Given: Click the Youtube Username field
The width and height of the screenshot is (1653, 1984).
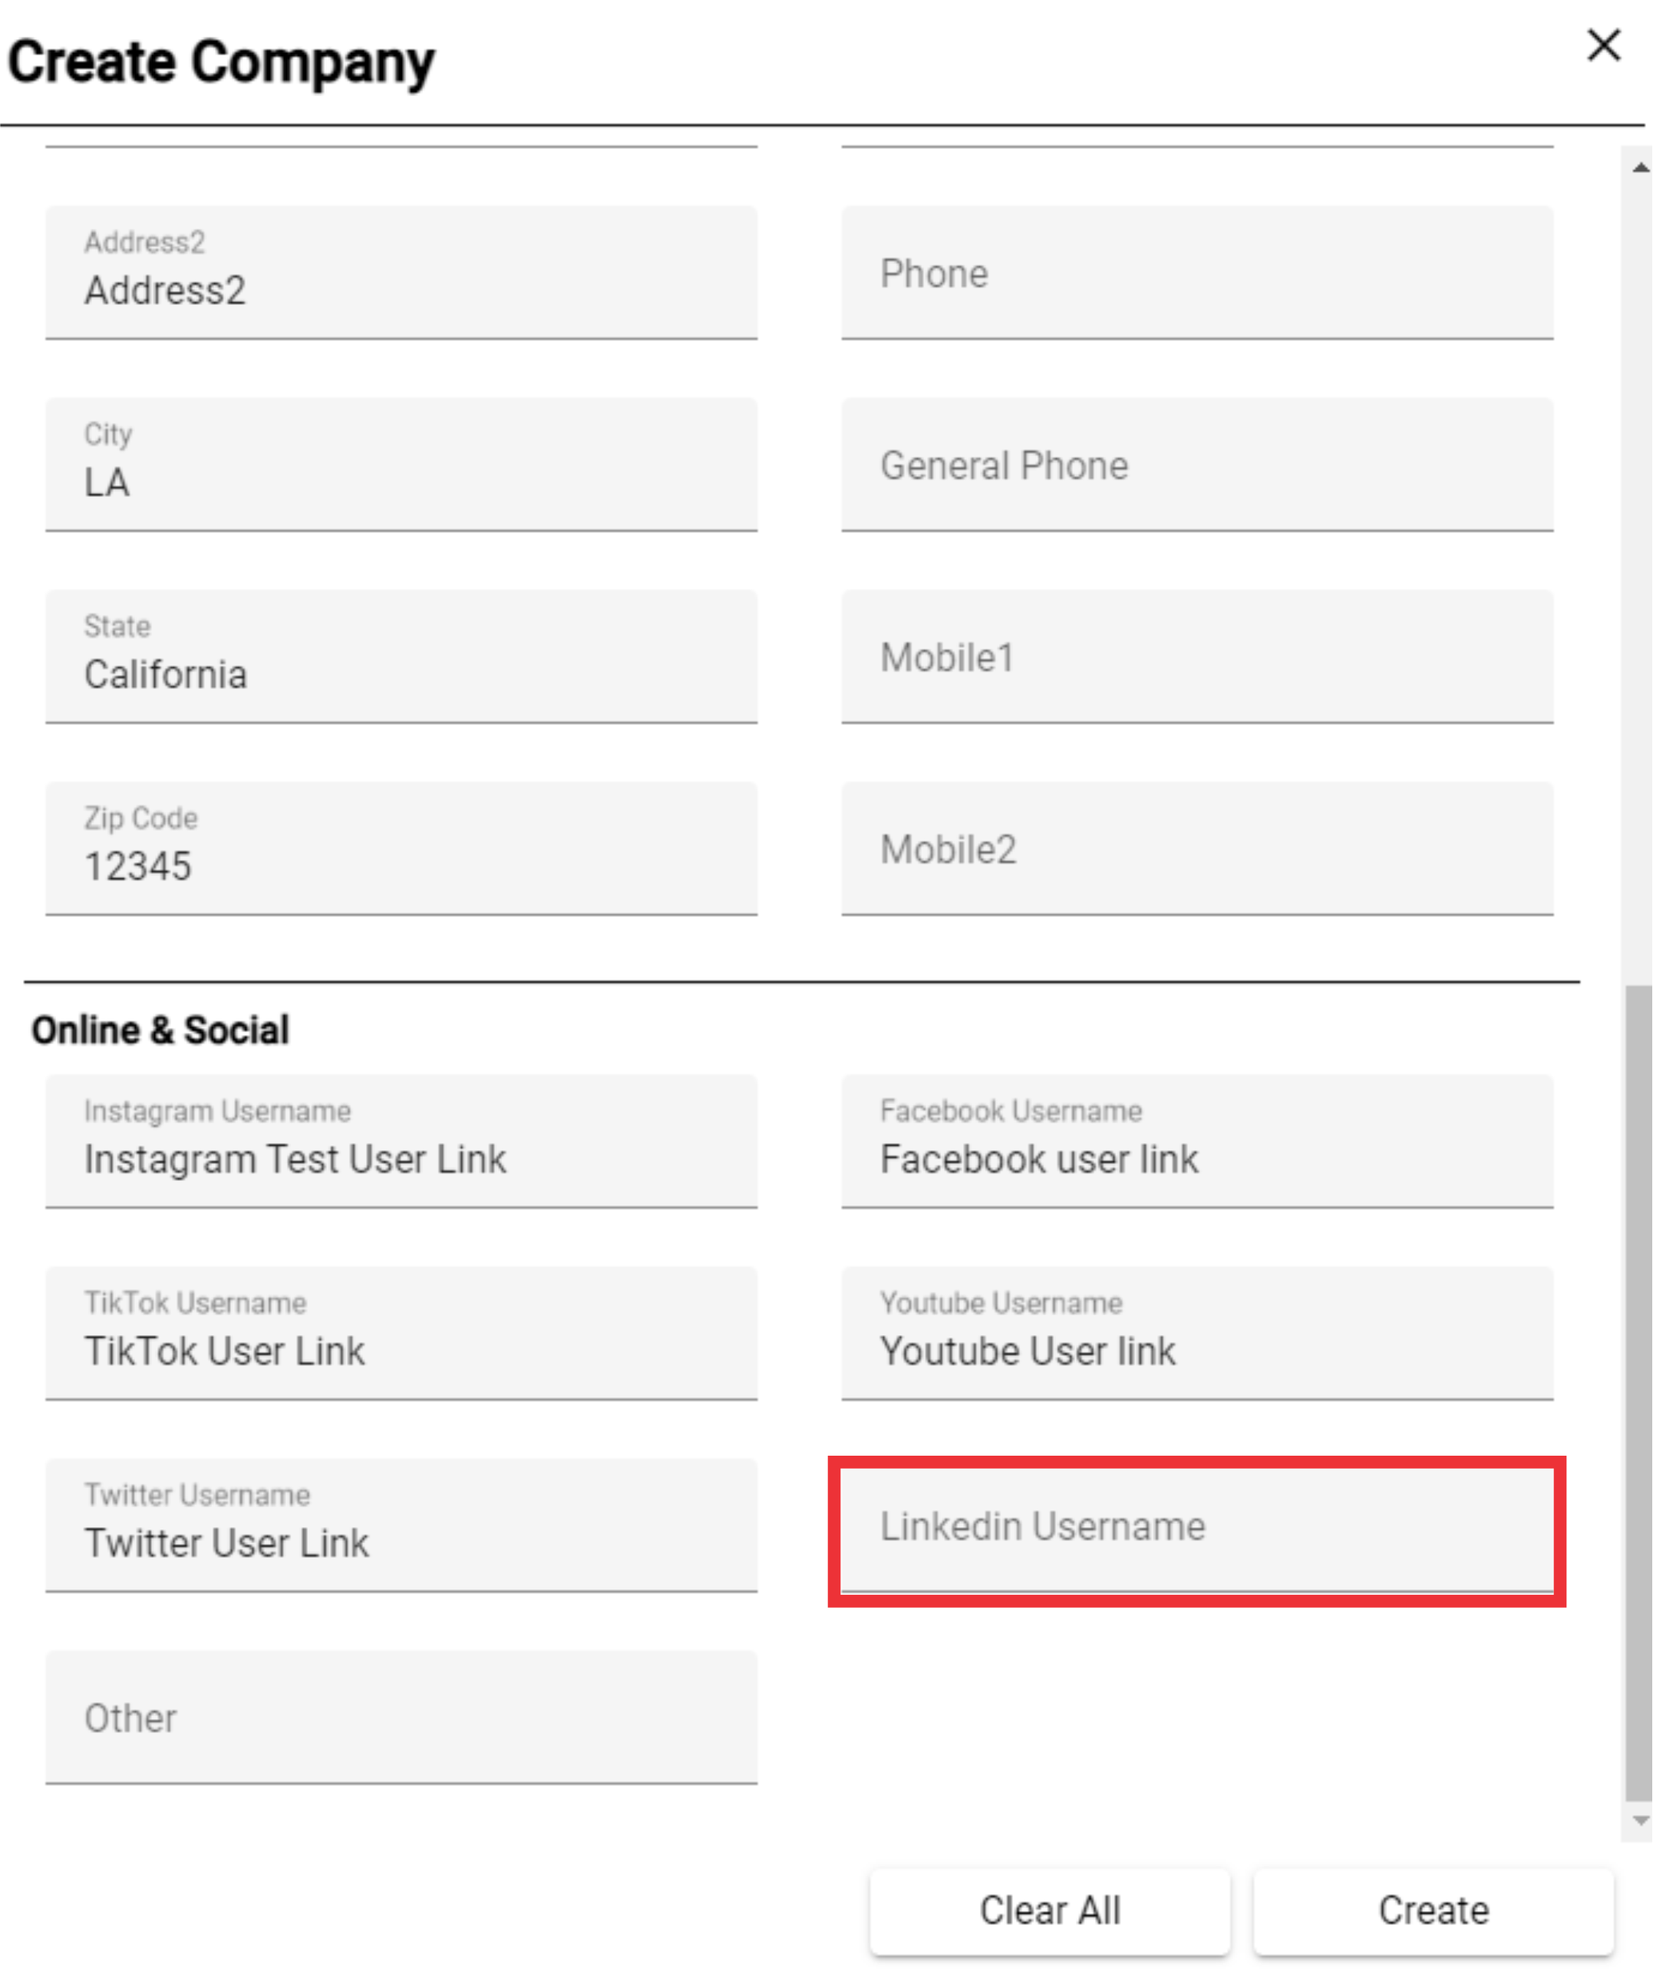Looking at the screenshot, I should (1197, 1334).
